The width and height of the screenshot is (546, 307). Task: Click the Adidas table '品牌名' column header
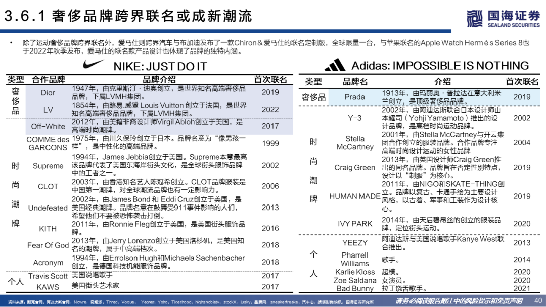(x=355, y=82)
